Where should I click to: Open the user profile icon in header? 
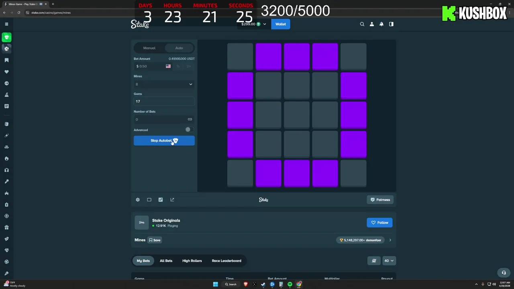[x=372, y=24]
